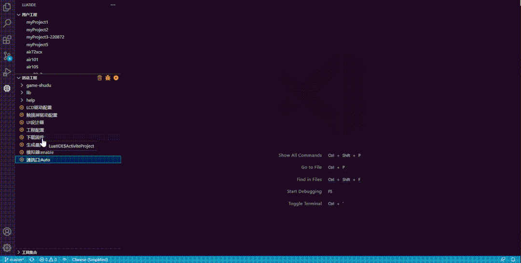Open 触摸屏驱动配置 item
Image resolution: width=521 pixels, height=263 pixels.
[x=42, y=115]
